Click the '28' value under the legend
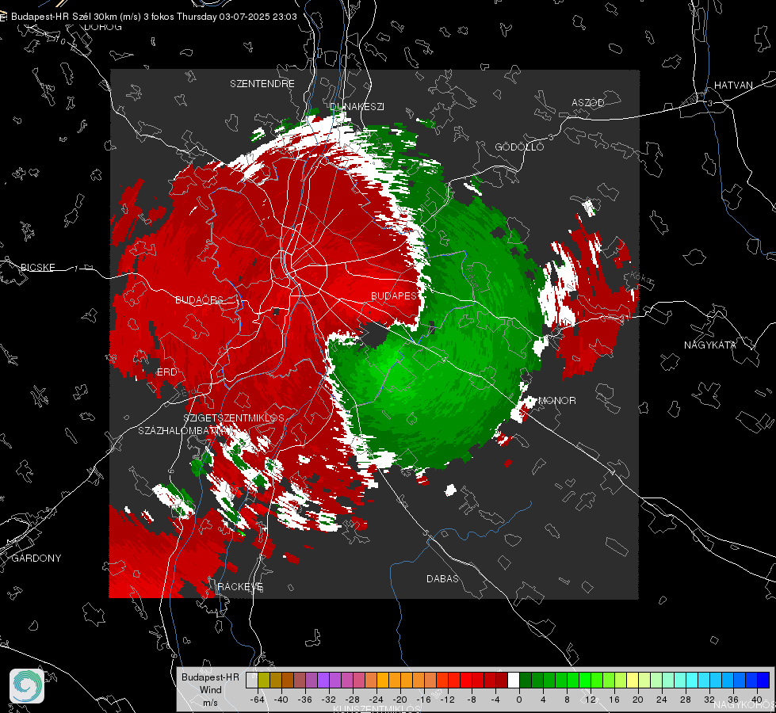Image resolution: width=776 pixels, height=713 pixels. pos(686,700)
